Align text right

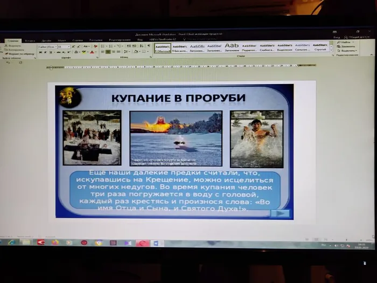[113, 52]
